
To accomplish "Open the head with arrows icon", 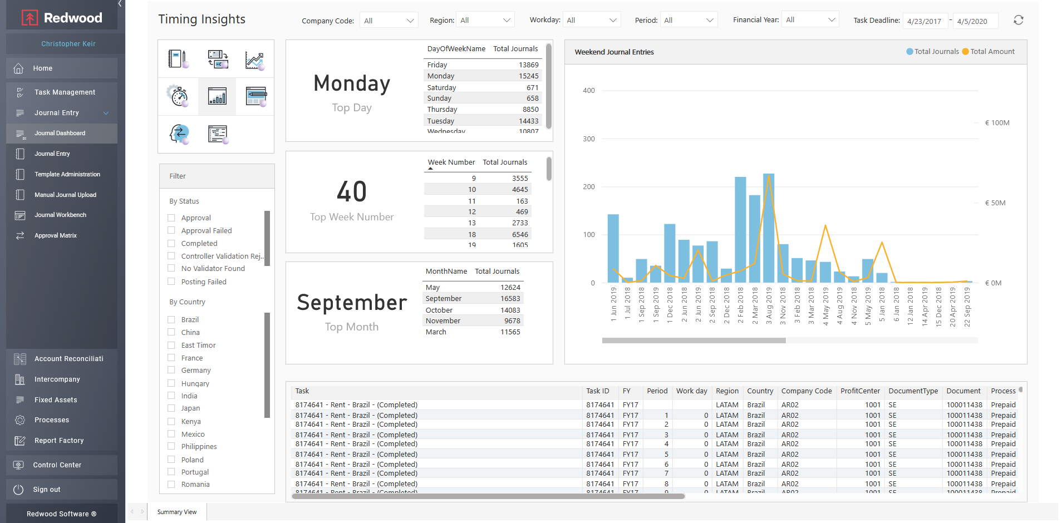I will pyautogui.click(x=179, y=134).
